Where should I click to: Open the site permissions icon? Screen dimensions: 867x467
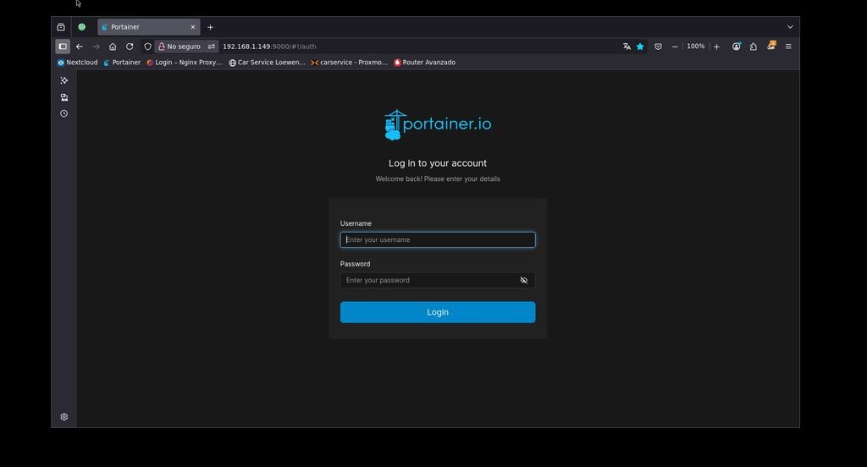tap(211, 47)
